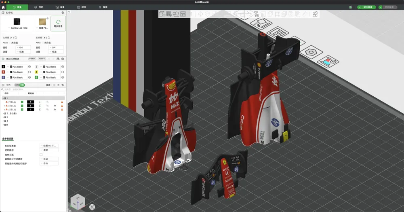Click the Arrange all objects icon
This screenshot has width=404, height=212.
[x=183, y=14]
